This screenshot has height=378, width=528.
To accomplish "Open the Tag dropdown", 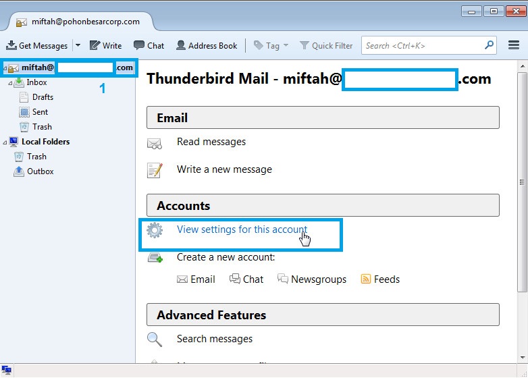I will 271,45.
